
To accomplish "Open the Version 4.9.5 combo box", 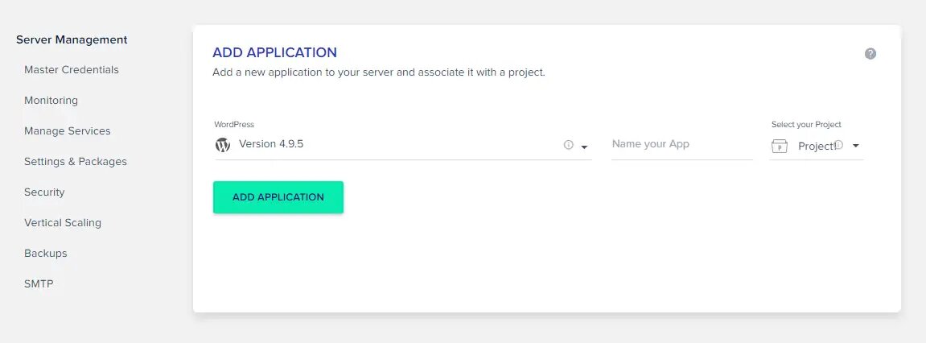I will click(403, 145).
